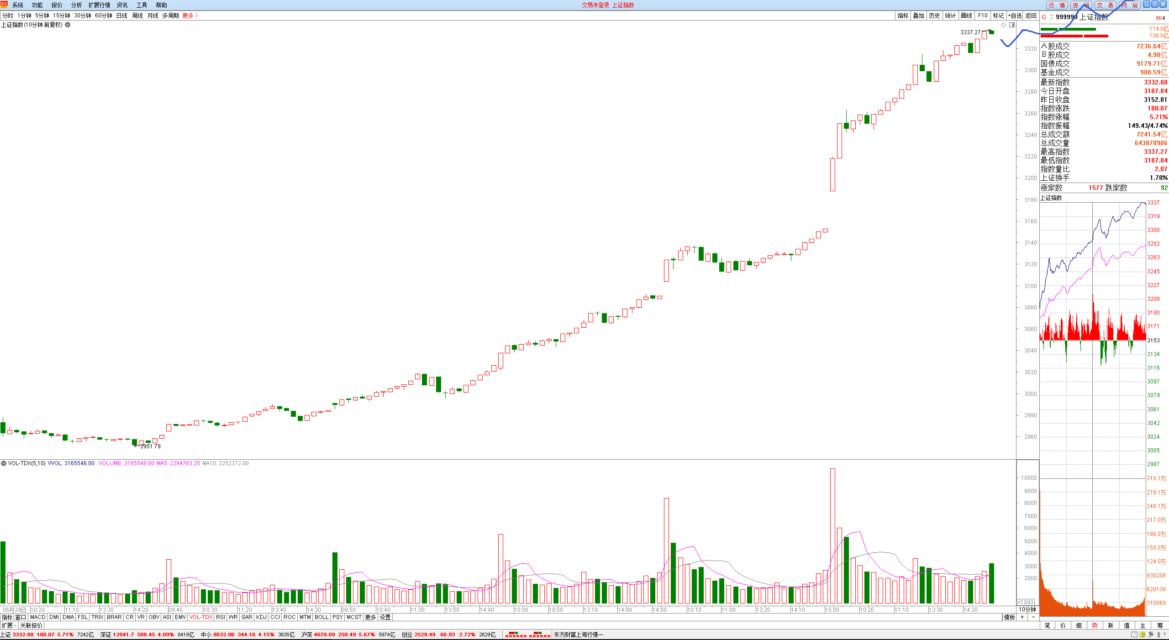Screen dimensions: 1169x640
Task: Toggle the 势 trend view tab
Action: click(1095, 625)
